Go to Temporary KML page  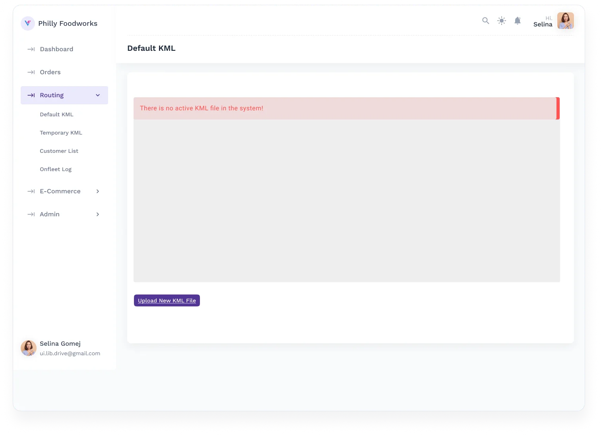61,133
